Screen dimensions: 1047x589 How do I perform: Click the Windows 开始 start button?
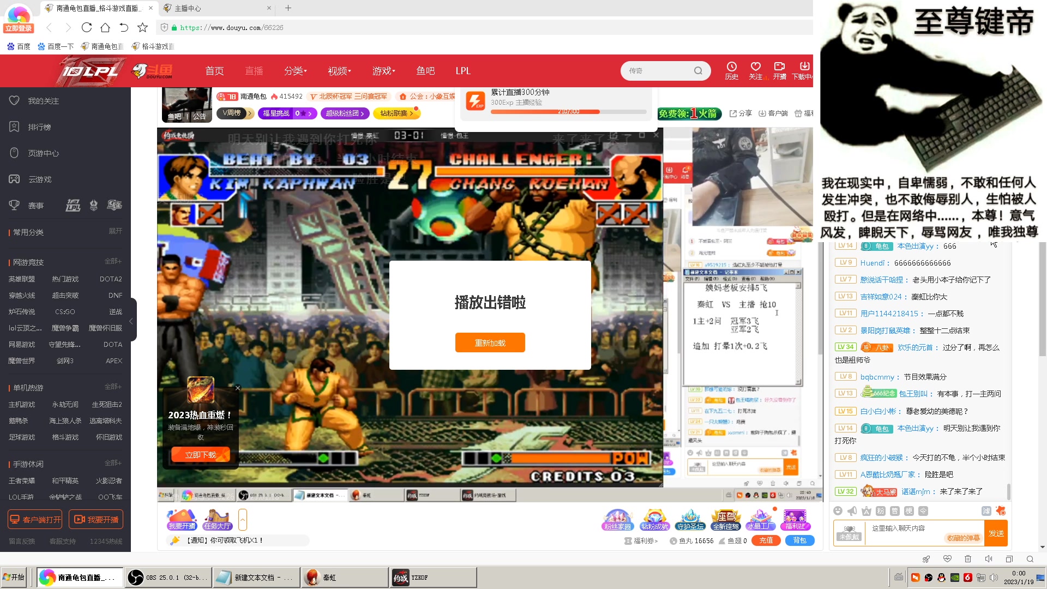pos(14,578)
